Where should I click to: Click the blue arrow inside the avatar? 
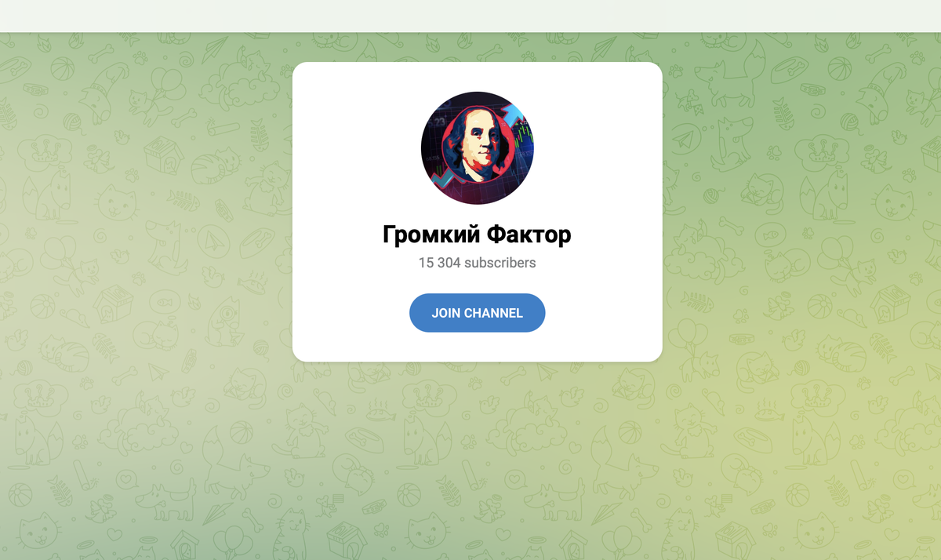(512, 116)
